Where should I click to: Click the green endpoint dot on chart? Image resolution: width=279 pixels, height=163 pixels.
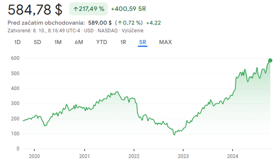point(270,61)
